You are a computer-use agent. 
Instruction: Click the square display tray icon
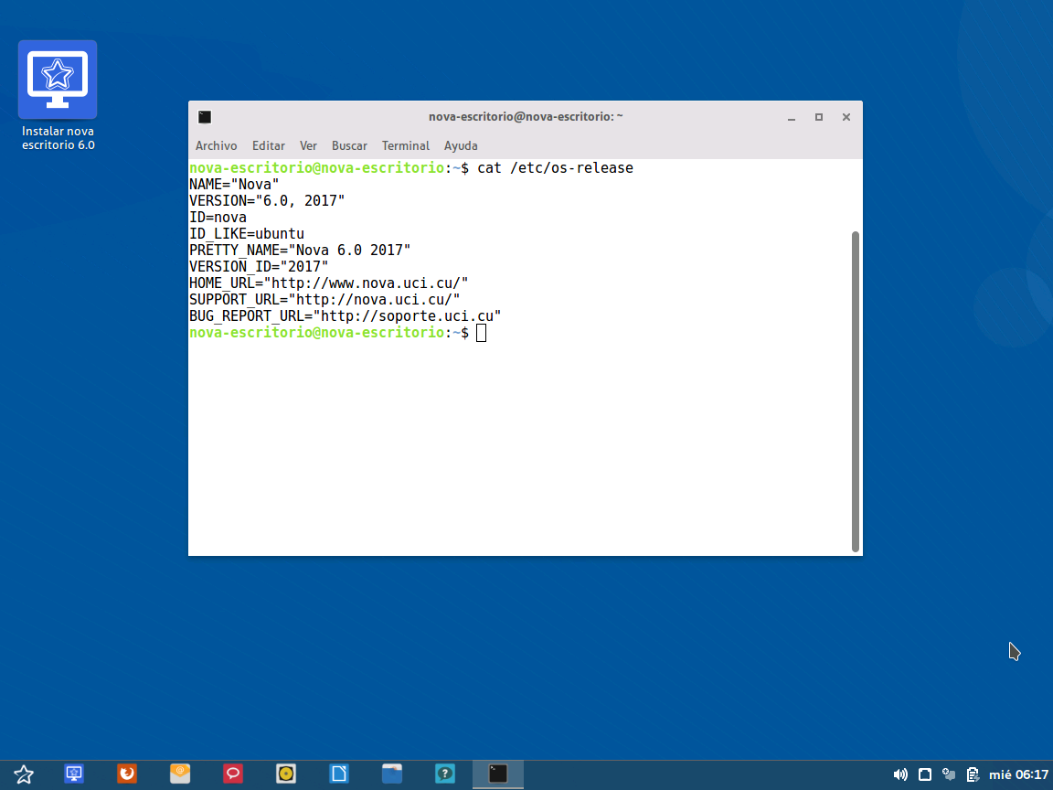925,774
